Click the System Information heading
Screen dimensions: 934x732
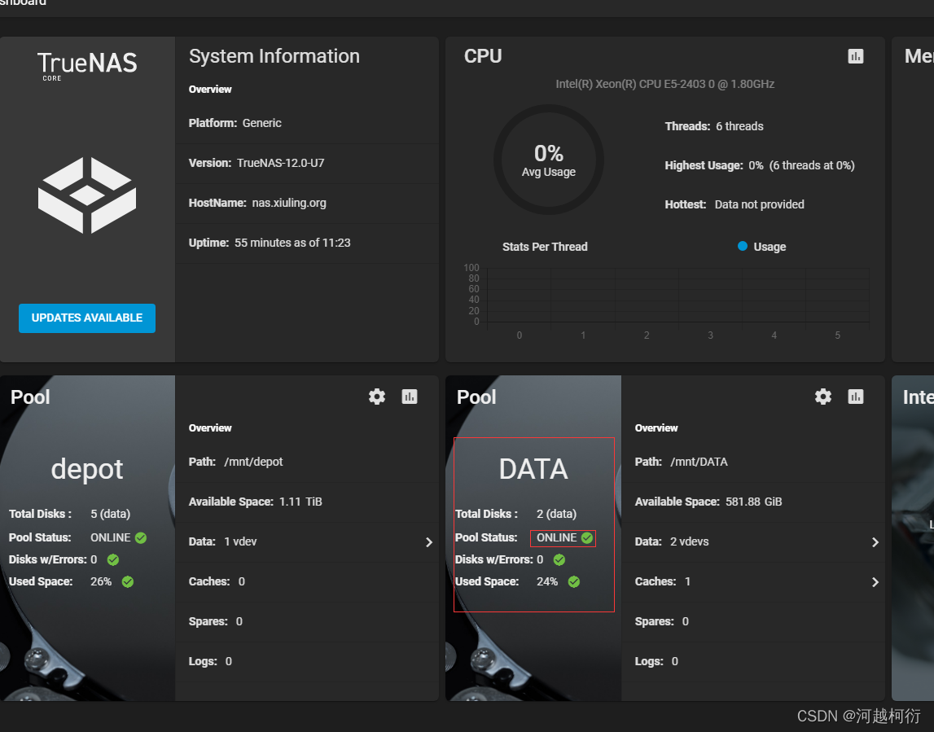point(274,56)
